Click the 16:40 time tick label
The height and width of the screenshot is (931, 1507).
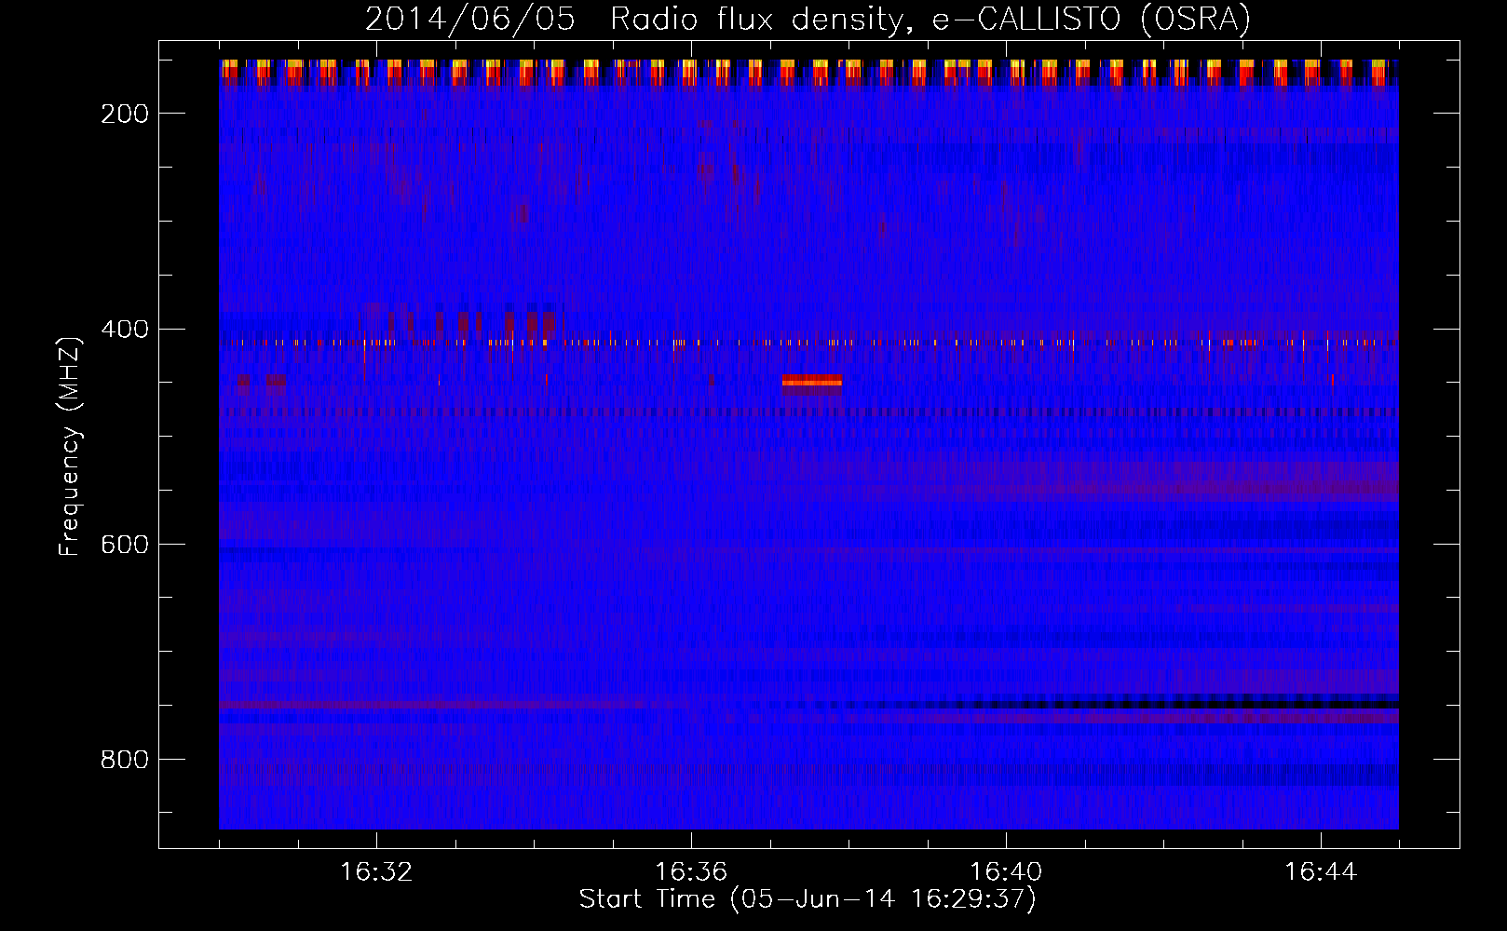pos(1006,872)
